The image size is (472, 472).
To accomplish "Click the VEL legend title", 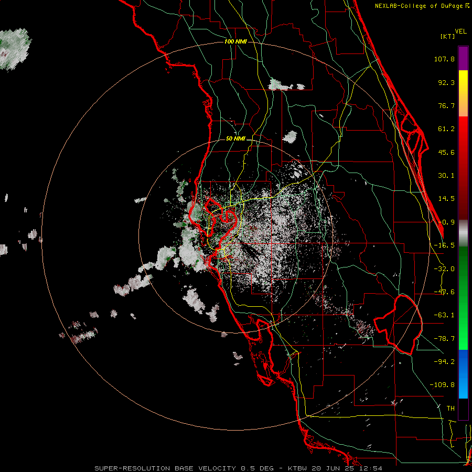I will point(460,31).
